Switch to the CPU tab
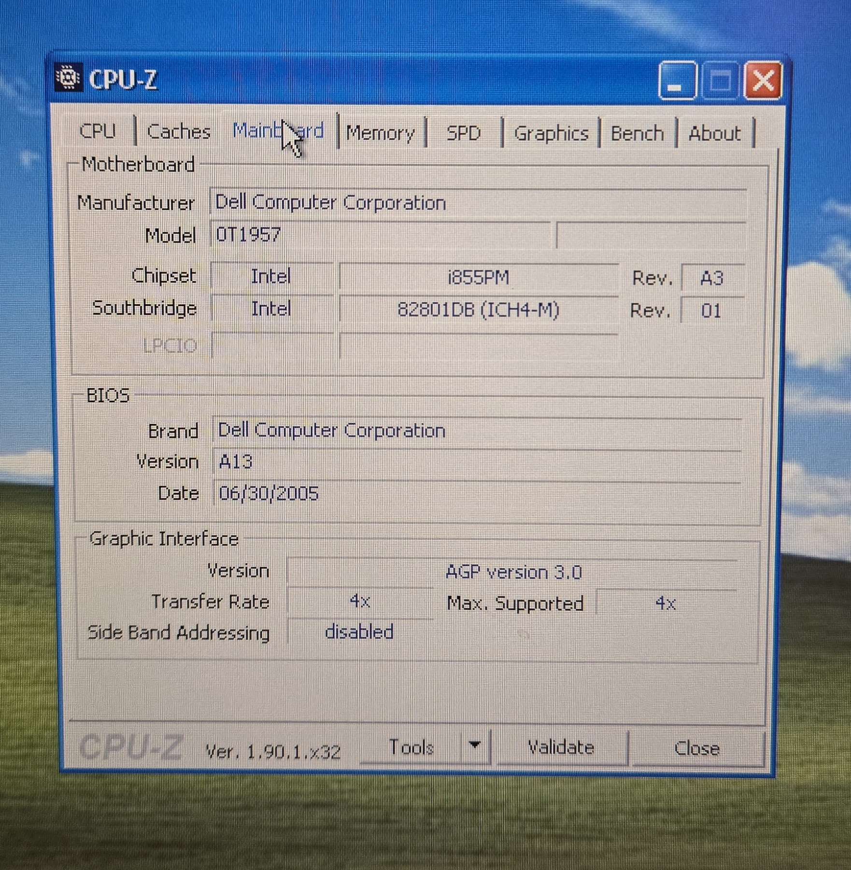 coord(98,131)
